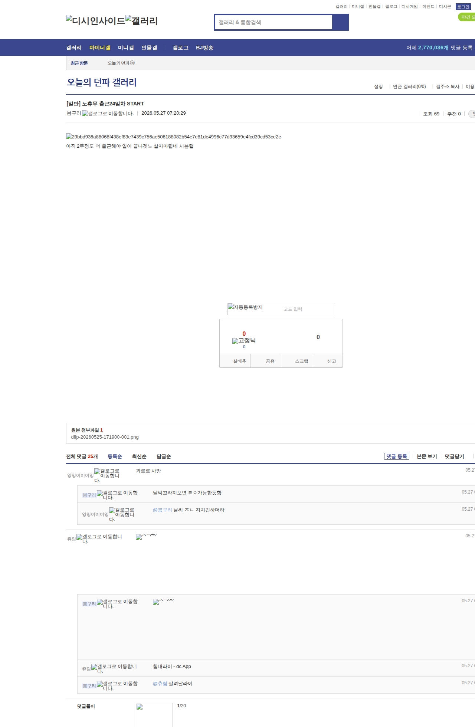Screen dimensions: 475x727
Task: Click the 실베추 button
Action: 235,361
